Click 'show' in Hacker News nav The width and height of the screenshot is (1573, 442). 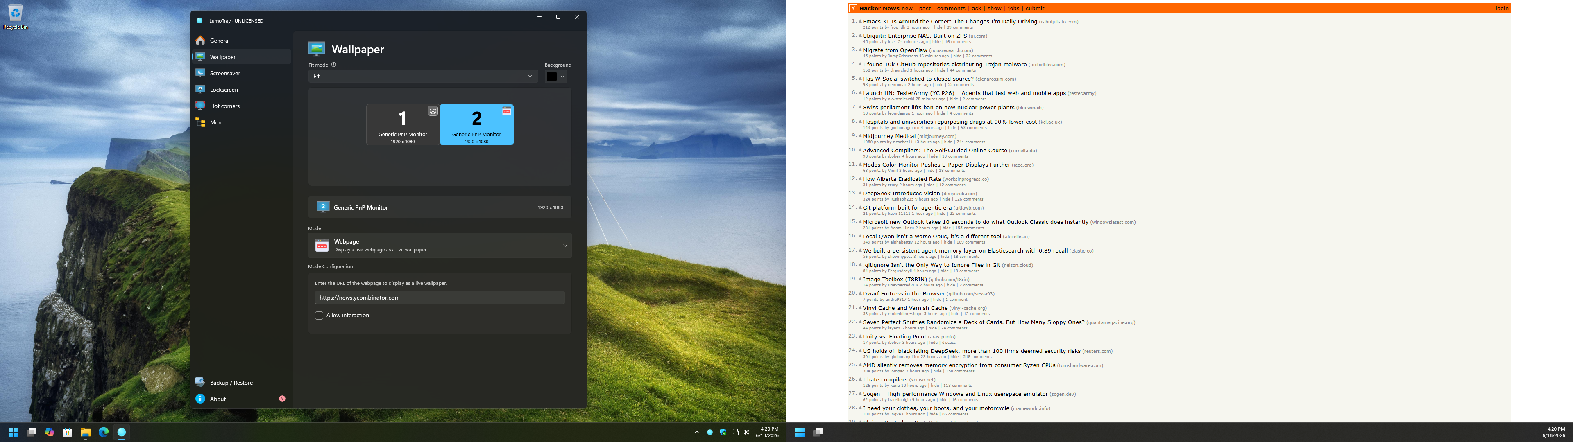point(995,9)
